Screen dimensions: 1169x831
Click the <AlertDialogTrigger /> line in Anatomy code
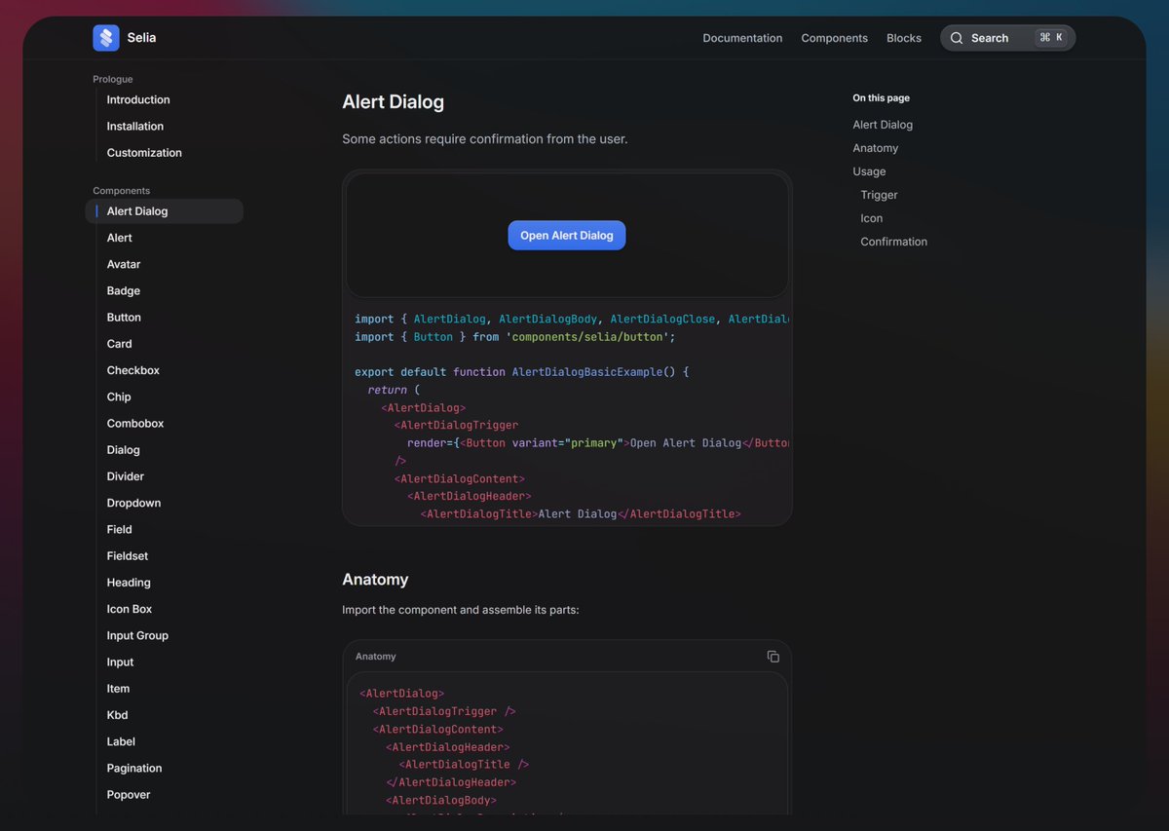(x=444, y=711)
